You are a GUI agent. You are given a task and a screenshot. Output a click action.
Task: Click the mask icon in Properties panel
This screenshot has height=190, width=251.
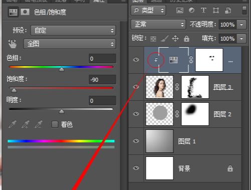tap(25, 12)
